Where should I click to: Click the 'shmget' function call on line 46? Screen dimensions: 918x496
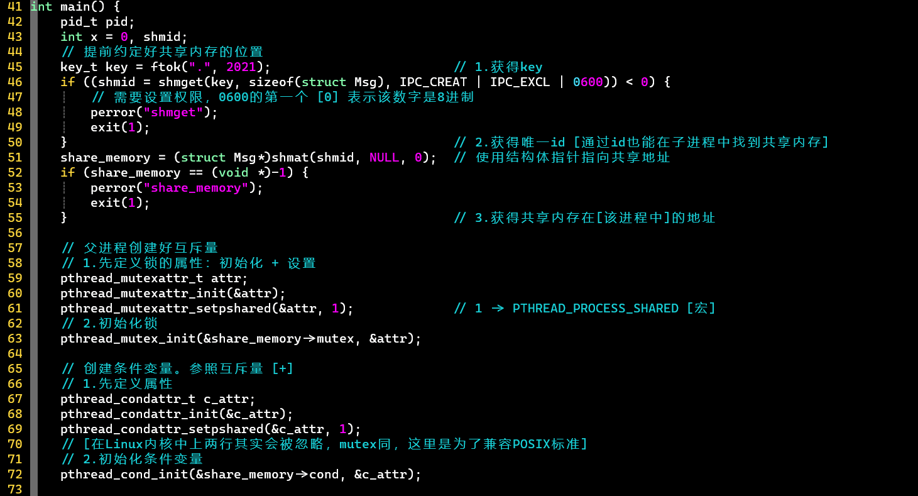tap(181, 82)
